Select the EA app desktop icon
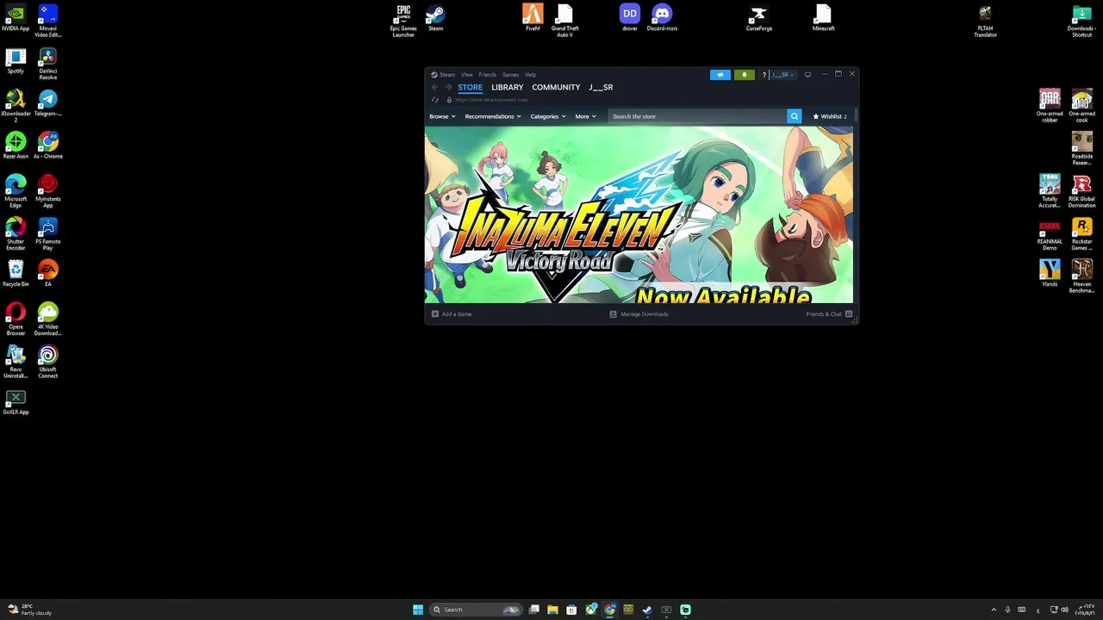Screen dimensions: 1103x620 point(48,273)
